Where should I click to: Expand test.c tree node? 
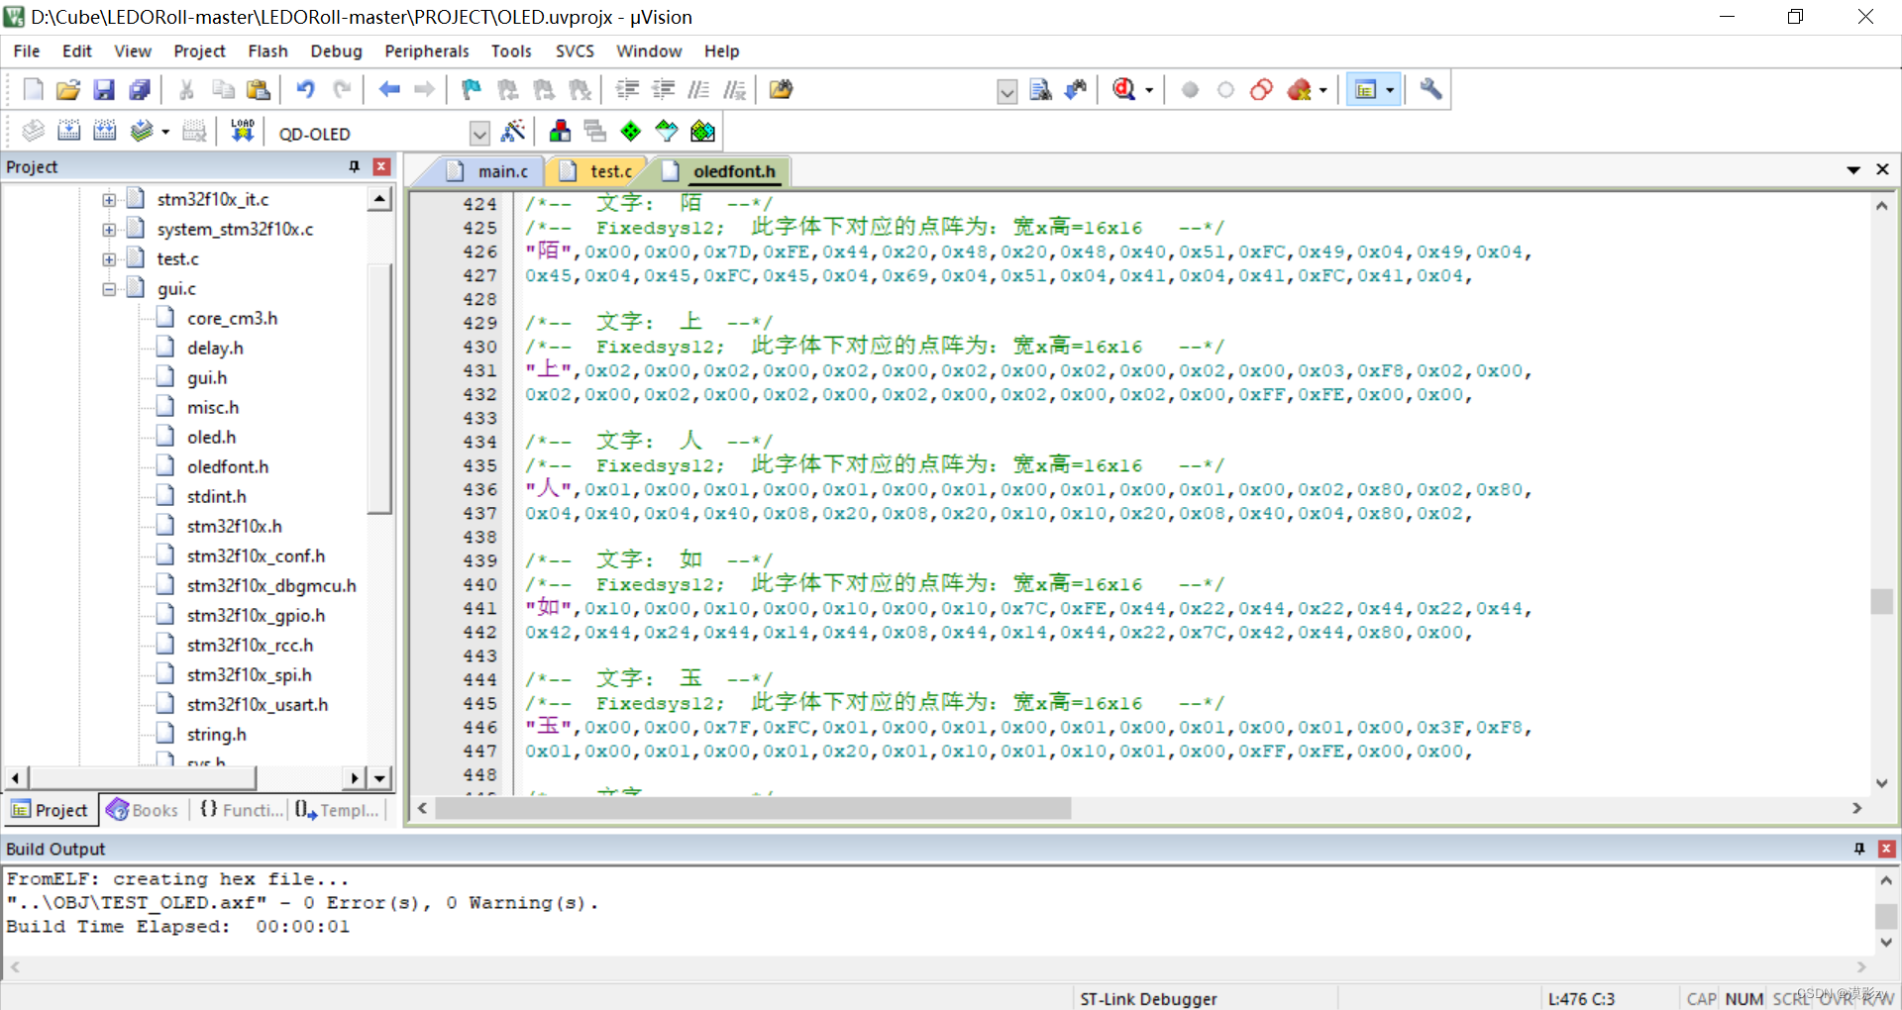click(x=109, y=259)
